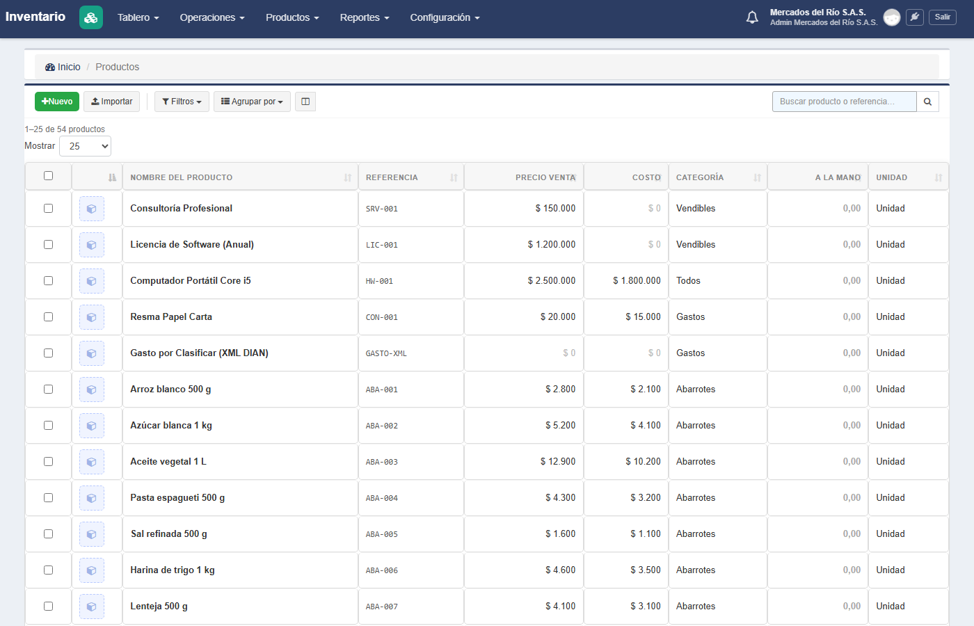This screenshot has height=626, width=974.
Task: Click the green Inventario cubes logo icon
Action: coord(91,17)
